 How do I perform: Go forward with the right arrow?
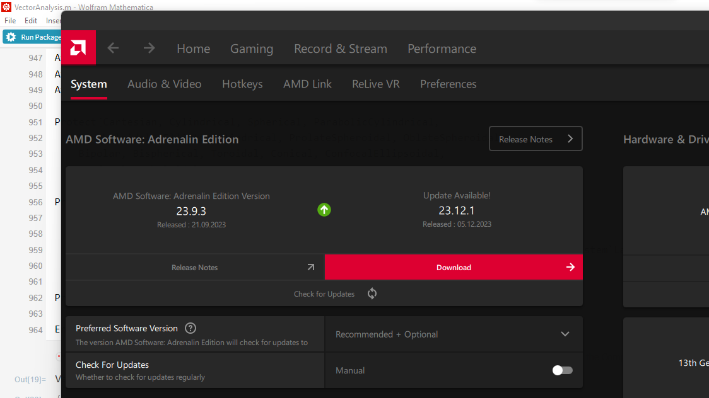(x=149, y=48)
